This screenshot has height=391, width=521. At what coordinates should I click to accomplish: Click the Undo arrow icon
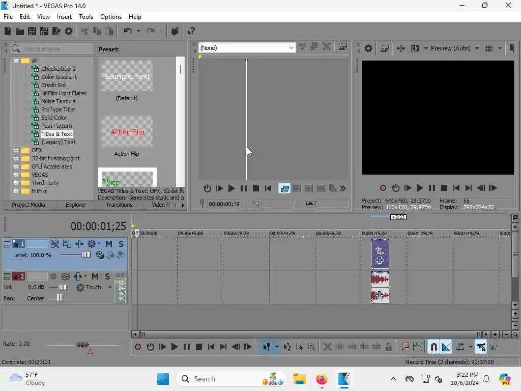point(128,31)
